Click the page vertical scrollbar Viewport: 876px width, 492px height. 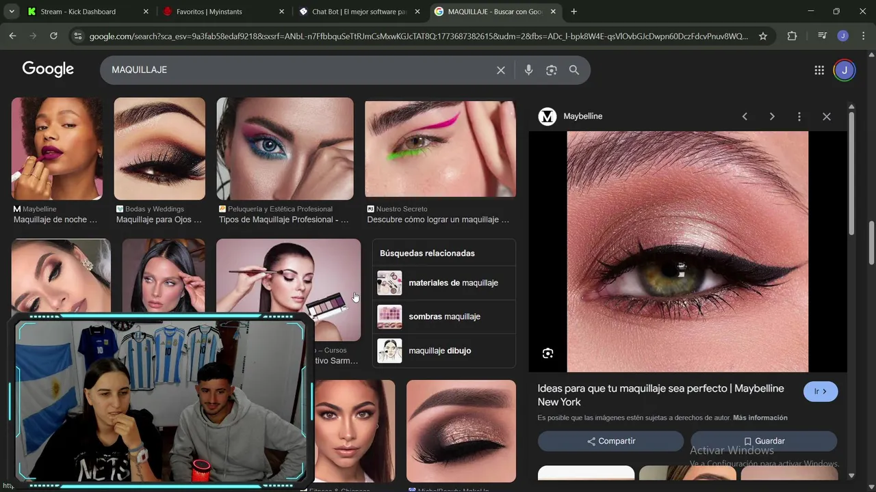pos(872,243)
